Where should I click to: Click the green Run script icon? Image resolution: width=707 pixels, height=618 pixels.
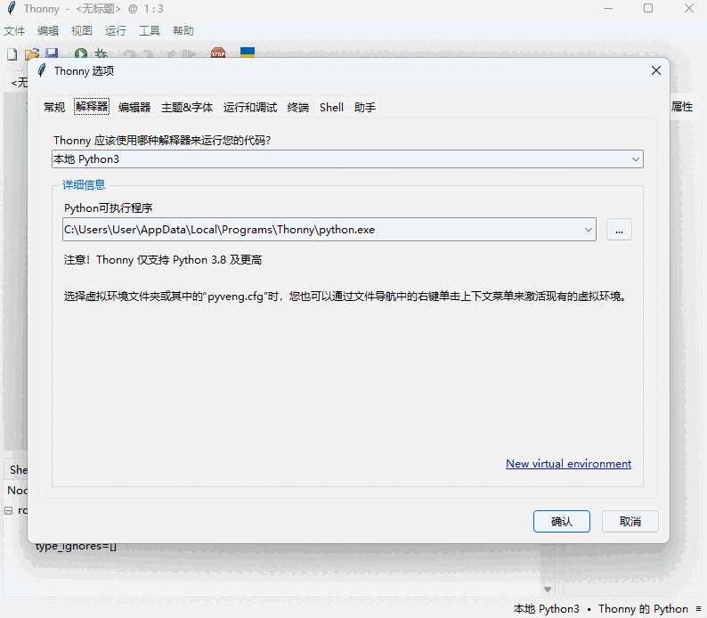pyautogui.click(x=81, y=53)
